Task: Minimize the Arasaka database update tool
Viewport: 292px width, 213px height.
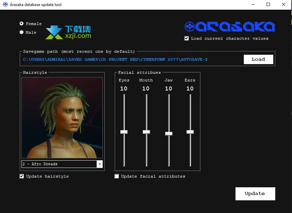Action: tap(253, 5)
